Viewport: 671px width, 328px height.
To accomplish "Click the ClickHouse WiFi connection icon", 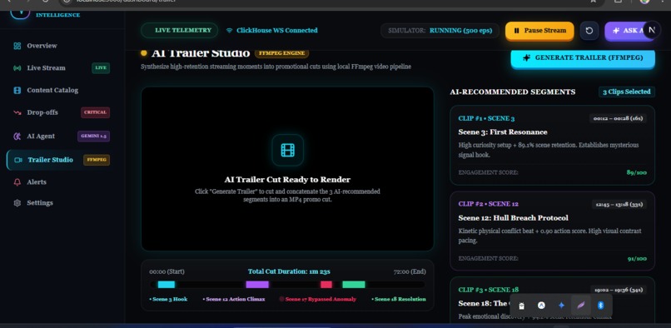I will click(230, 31).
